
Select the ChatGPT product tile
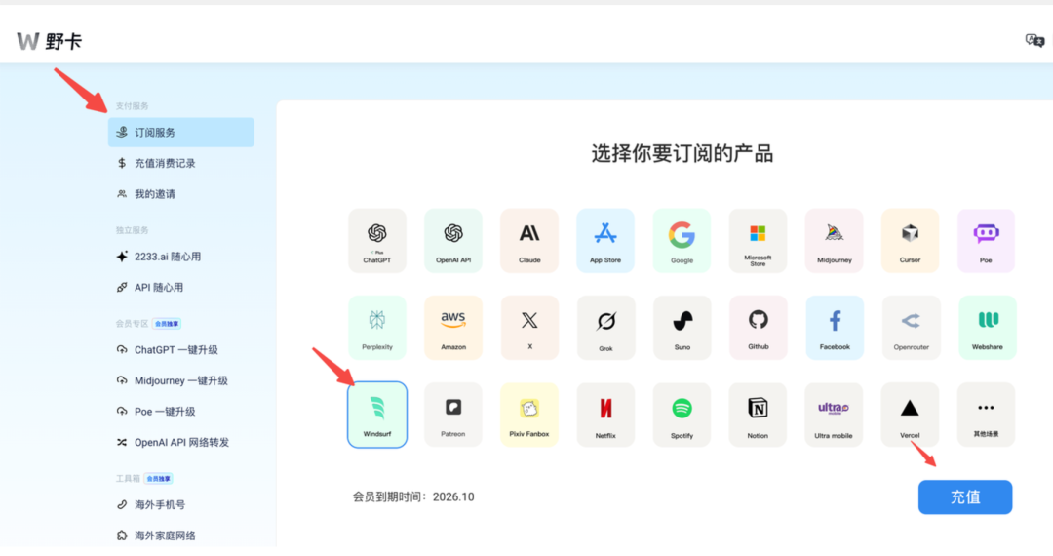click(376, 240)
